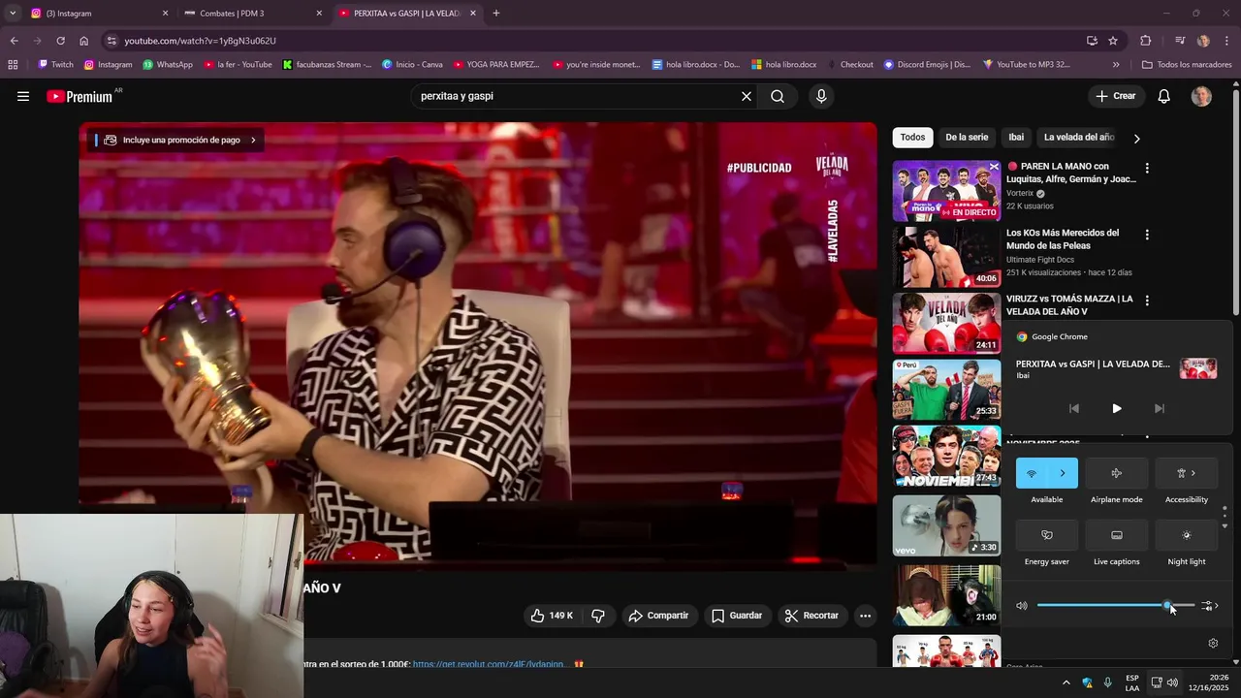The height and width of the screenshot is (698, 1241).
Task: Open quick settings gear in the panel
Action: tap(1213, 643)
